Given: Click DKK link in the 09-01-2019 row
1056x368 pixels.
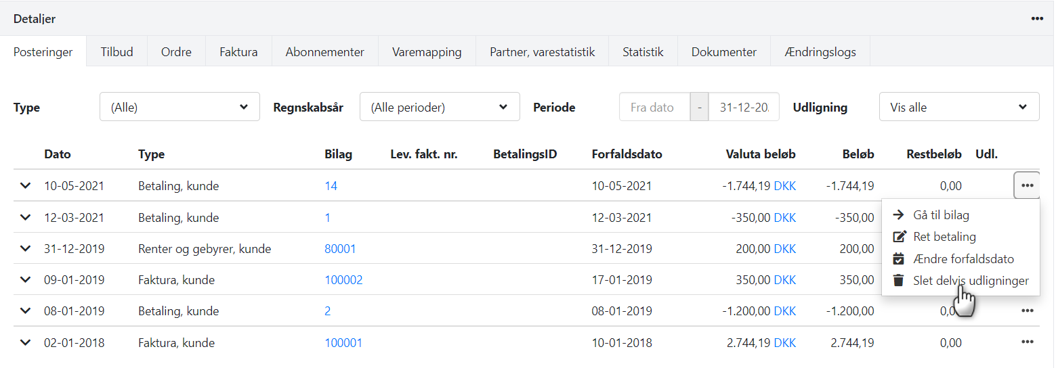Looking at the screenshot, I should (785, 280).
